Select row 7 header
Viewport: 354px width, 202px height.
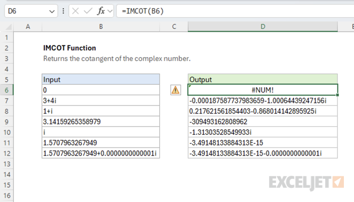point(7,101)
